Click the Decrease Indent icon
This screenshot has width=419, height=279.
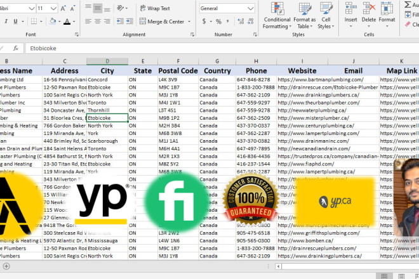coord(120,22)
